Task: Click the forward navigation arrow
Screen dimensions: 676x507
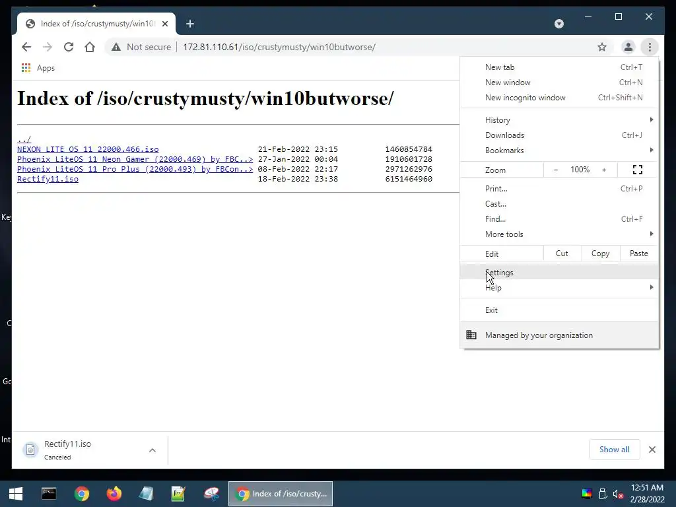Action: tap(48, 47)
